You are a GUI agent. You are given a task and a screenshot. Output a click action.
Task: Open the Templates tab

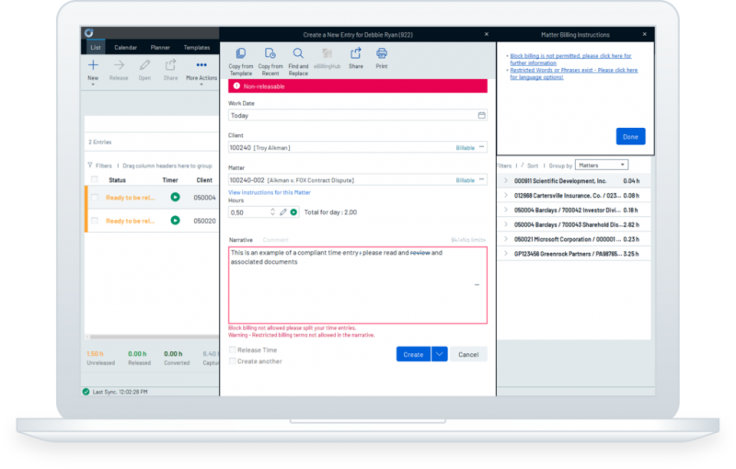point(196,47)
